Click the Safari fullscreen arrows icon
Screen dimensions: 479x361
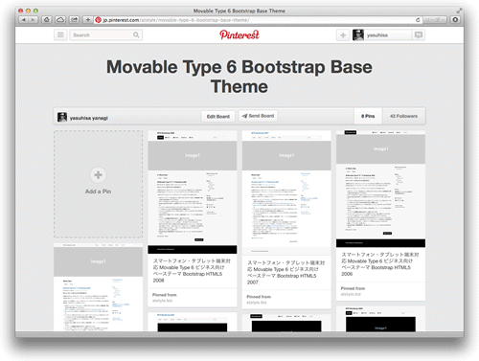(459, 11)
